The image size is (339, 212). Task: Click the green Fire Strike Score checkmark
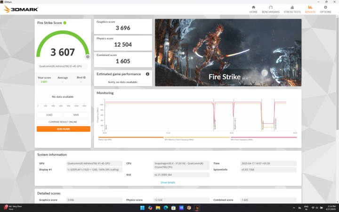[x=65, y=23]
